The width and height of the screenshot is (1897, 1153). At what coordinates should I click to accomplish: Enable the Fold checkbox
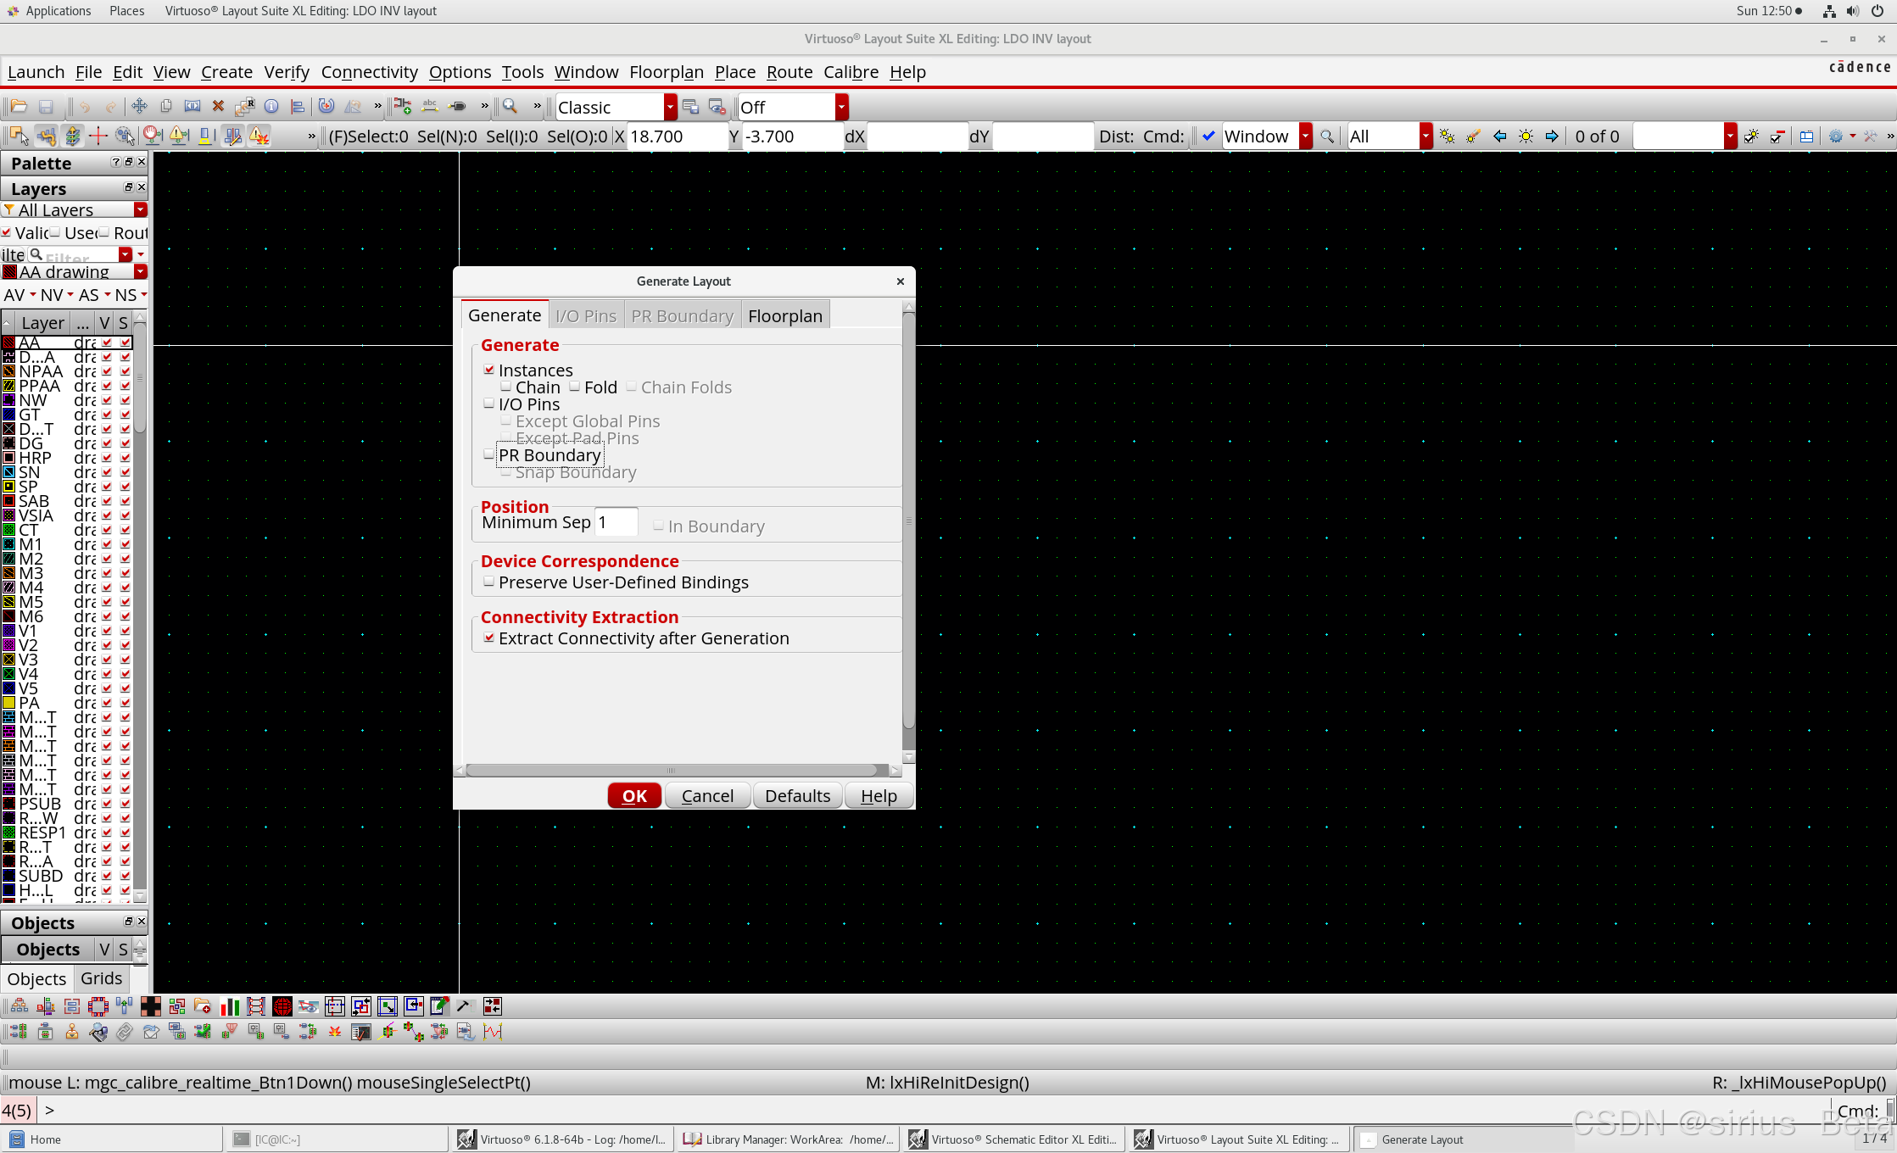(575, 387)
